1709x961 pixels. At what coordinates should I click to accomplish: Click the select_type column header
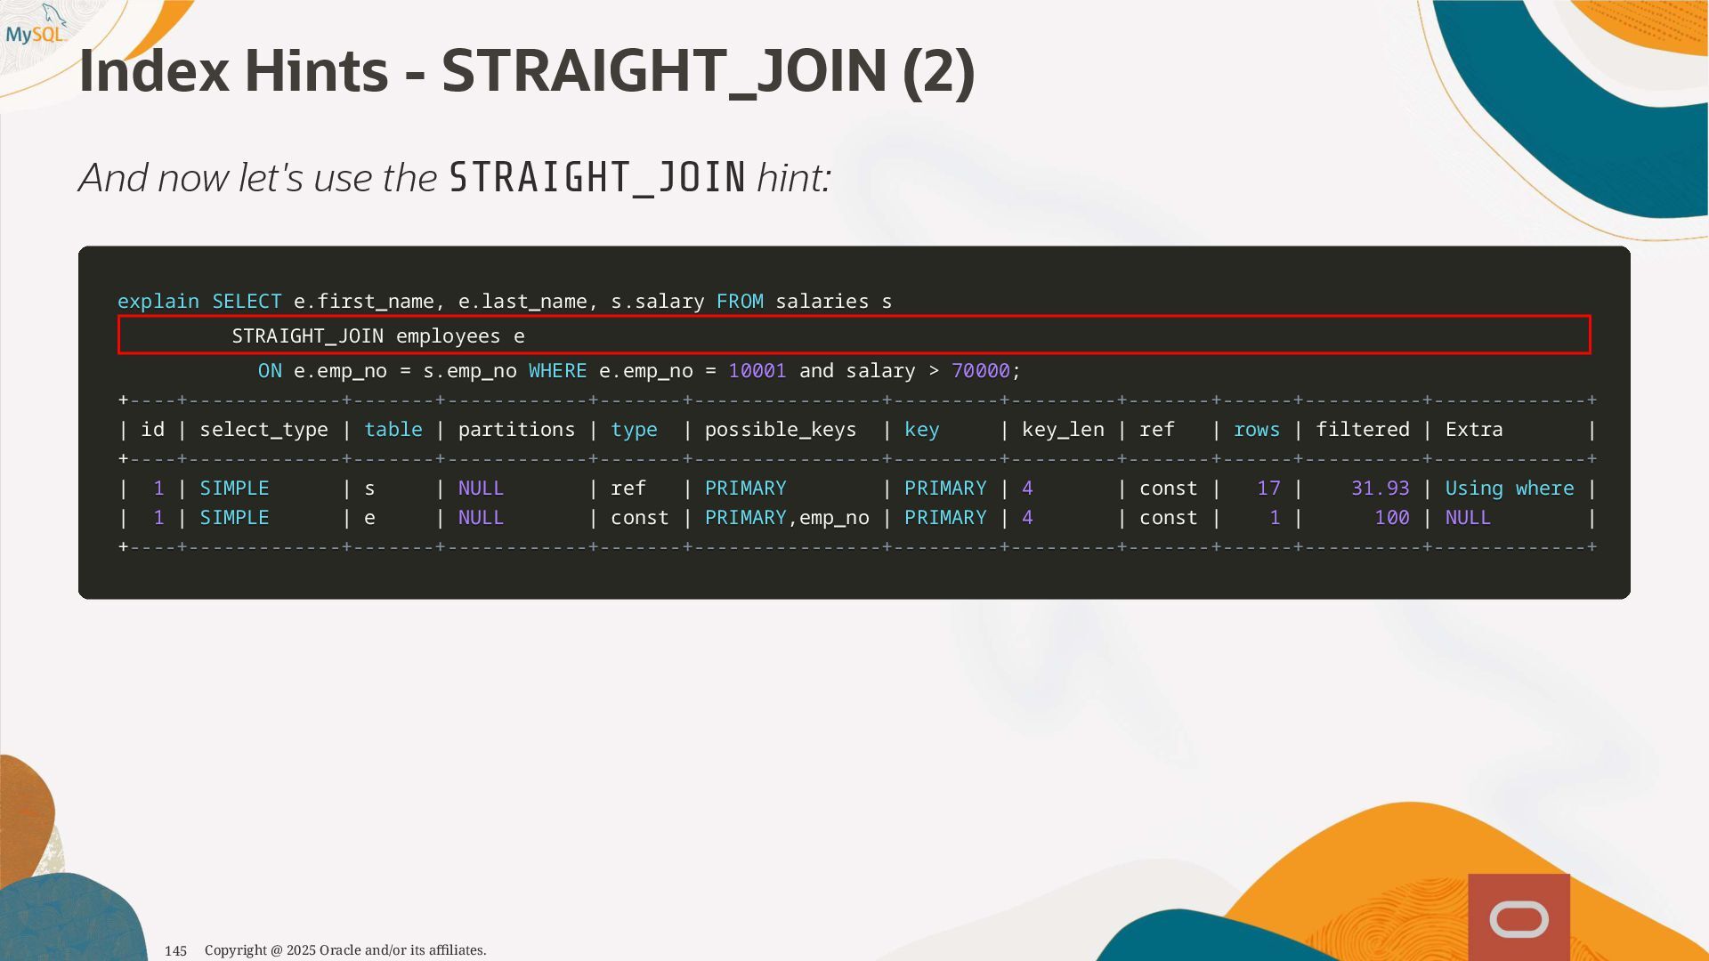coord(263,430)
